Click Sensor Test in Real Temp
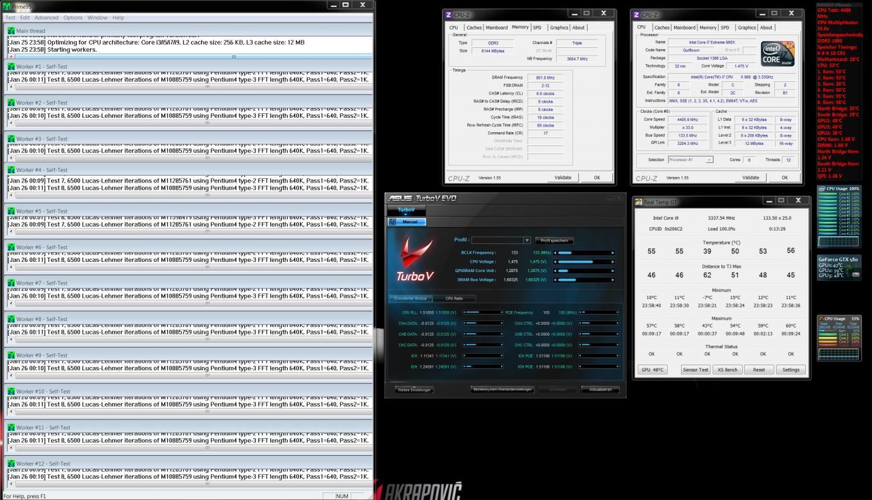The image size is (872, 500). tap(695, 370)
